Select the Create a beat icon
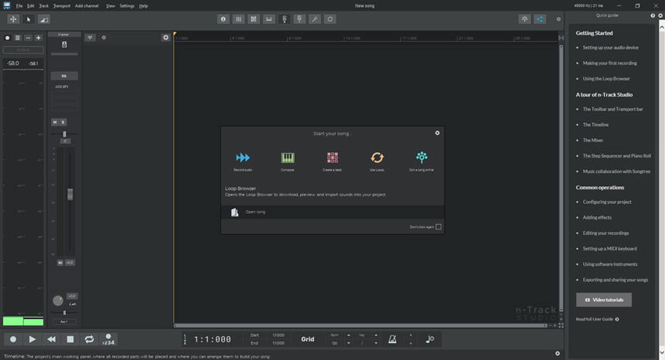665x360 pixels. 332,158
